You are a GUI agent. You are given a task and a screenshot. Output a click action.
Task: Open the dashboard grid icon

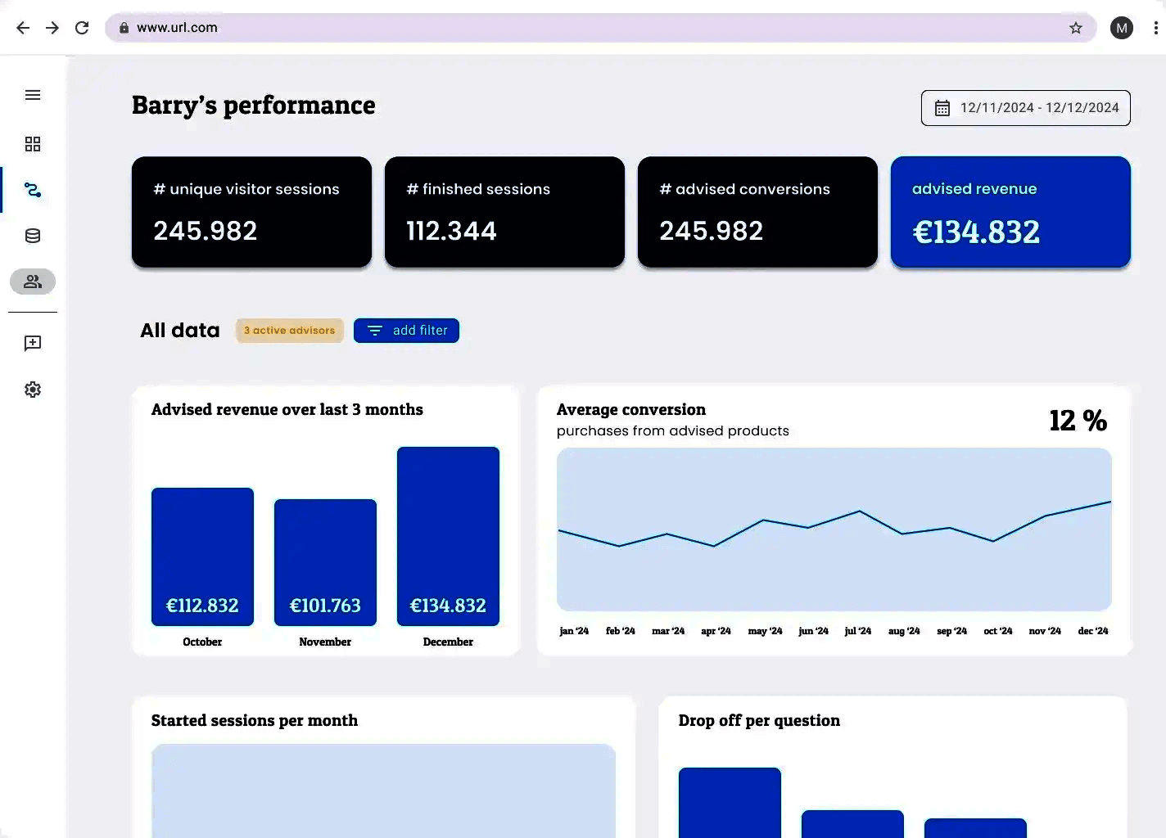click(33, 144)
